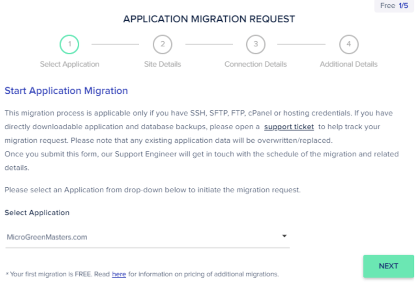Open the support ticket link

[x=289, y=127]
